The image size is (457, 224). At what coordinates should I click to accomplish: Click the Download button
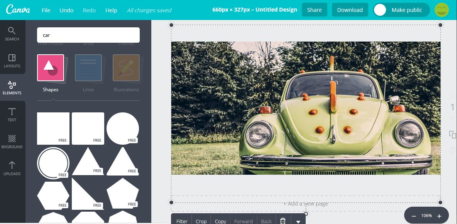(x=350, y=10)
